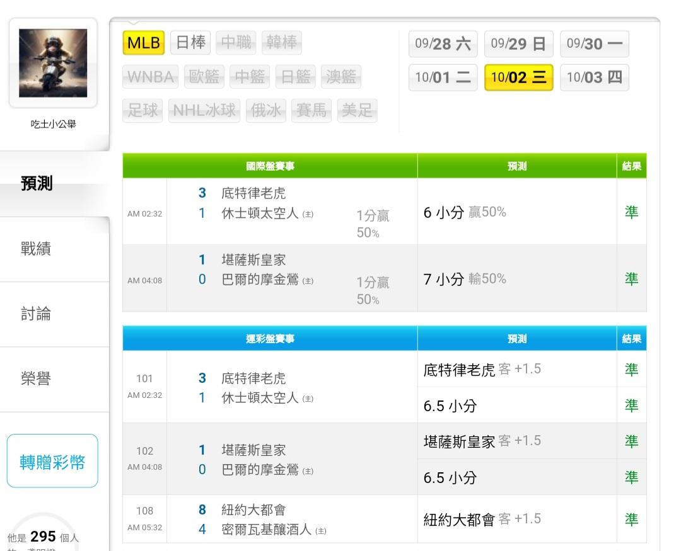
Task: Select the 賽馬 tab
Action: click(x=311, y=111)
